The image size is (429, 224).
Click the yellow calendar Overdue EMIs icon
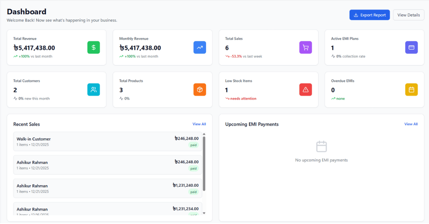pos(412,90)
